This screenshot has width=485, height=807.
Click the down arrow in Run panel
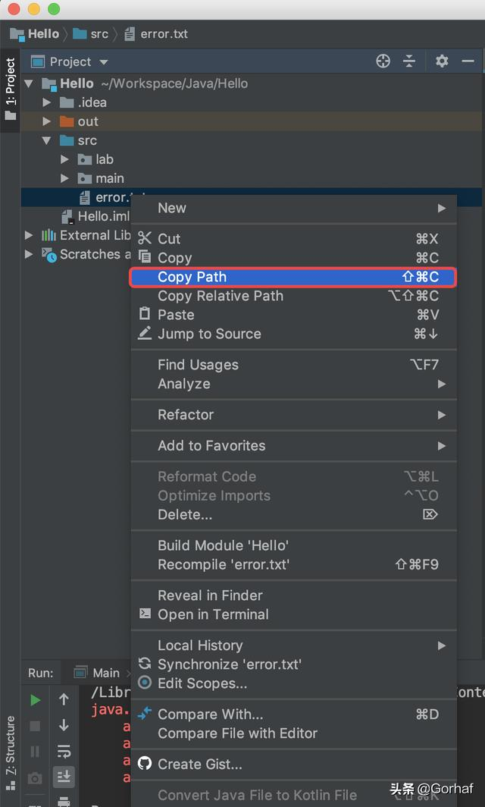(64, 725)
